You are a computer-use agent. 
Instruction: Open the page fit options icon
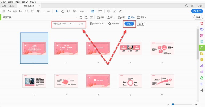(93, 11)
